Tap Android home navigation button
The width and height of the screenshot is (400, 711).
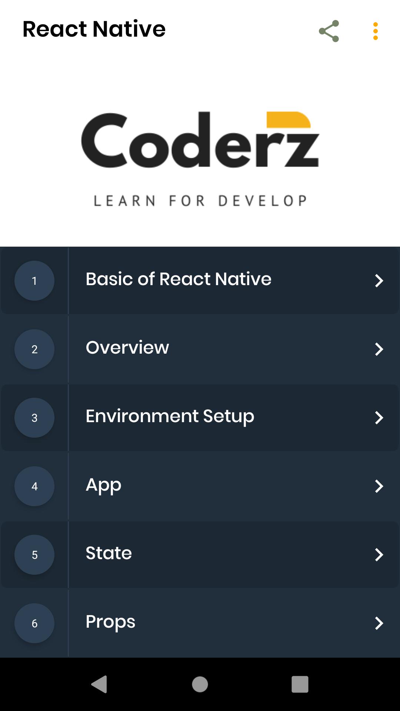pos(200,684)
